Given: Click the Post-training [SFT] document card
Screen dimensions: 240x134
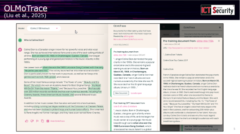Looking at the screenshot, I should point(133,115).
